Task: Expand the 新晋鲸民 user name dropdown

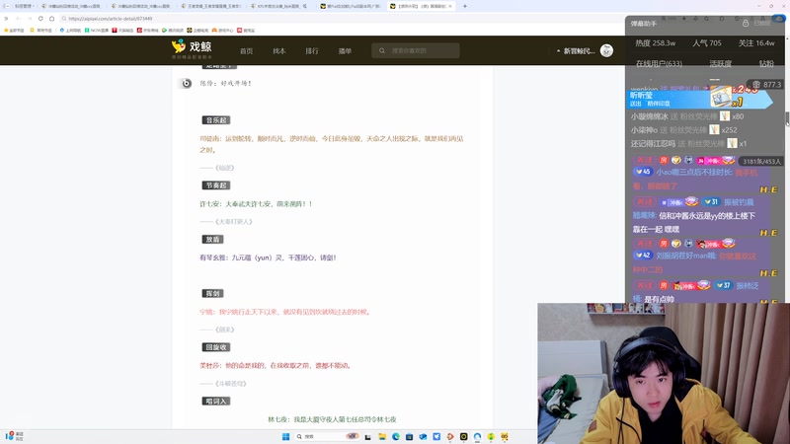Action: (576, 51)
